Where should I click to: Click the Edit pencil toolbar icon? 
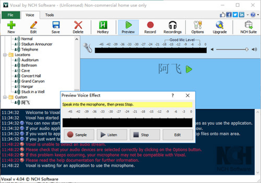pos(33,27)
